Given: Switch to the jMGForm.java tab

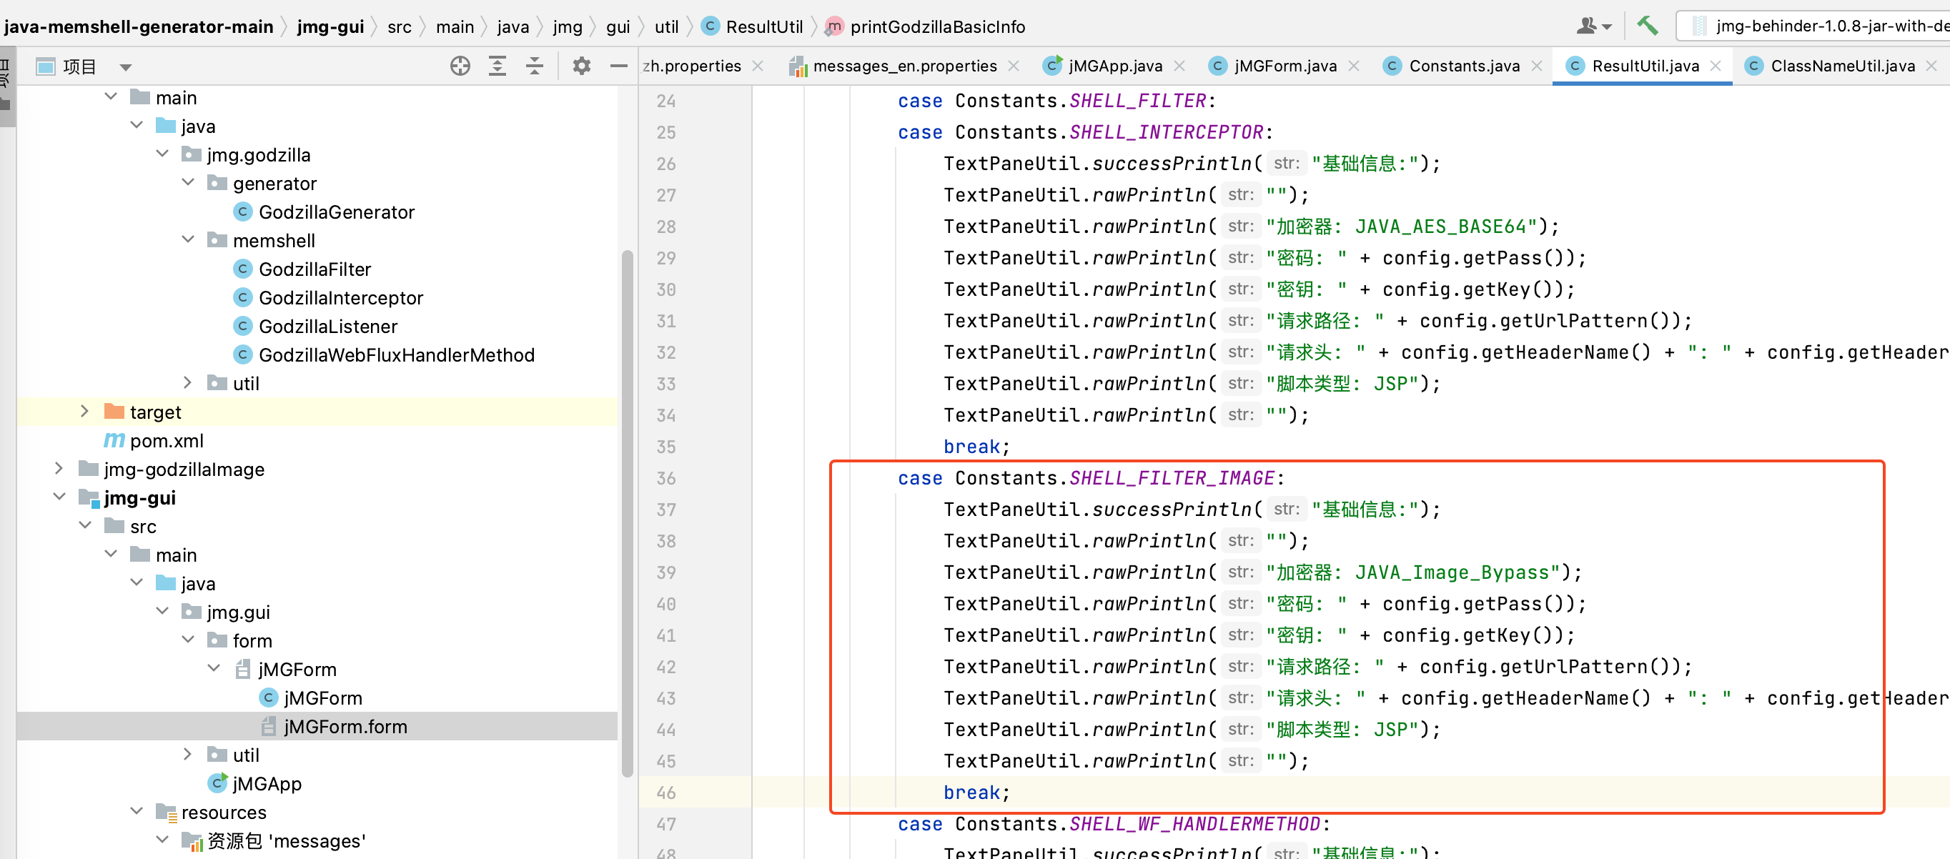Looking at the screenshot, I should [x=1285, y=66].
